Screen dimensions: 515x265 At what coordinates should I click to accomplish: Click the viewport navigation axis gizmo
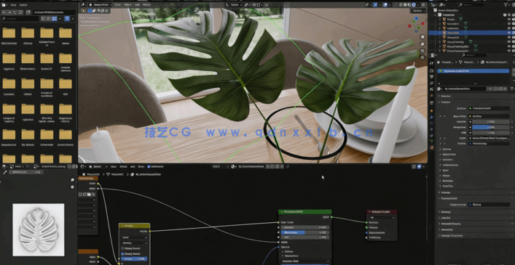click(x=416, y=25)
